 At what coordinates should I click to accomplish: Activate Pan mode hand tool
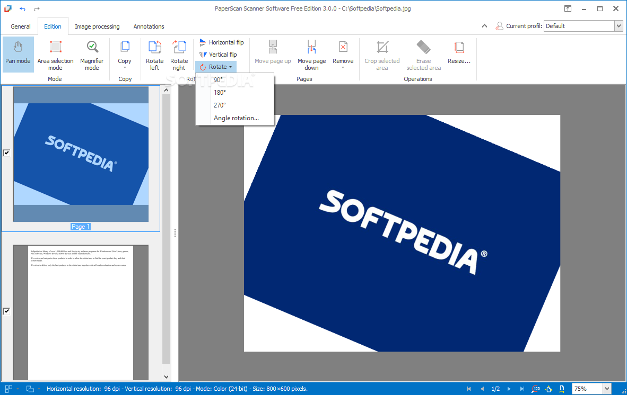coord(18,54)
